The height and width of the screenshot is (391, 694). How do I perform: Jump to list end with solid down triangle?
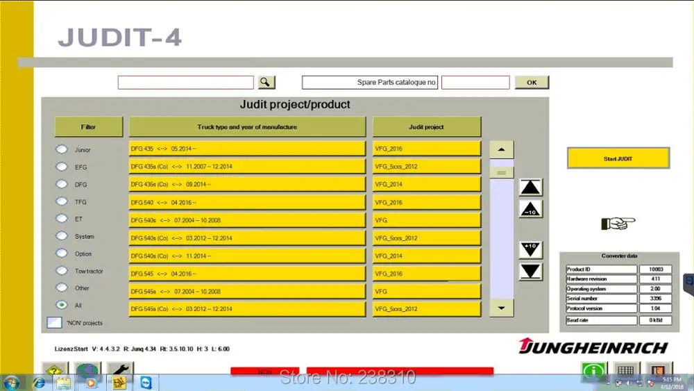point(530,272)
